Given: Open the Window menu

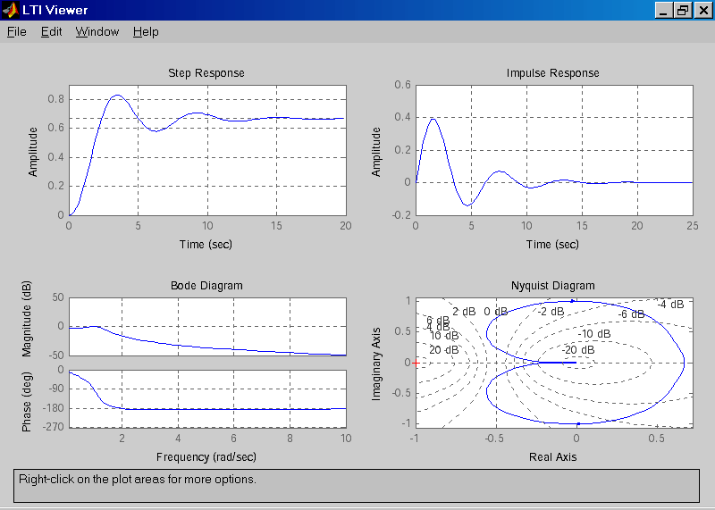Looking at the screenshot, I should [x=97, y=32].
